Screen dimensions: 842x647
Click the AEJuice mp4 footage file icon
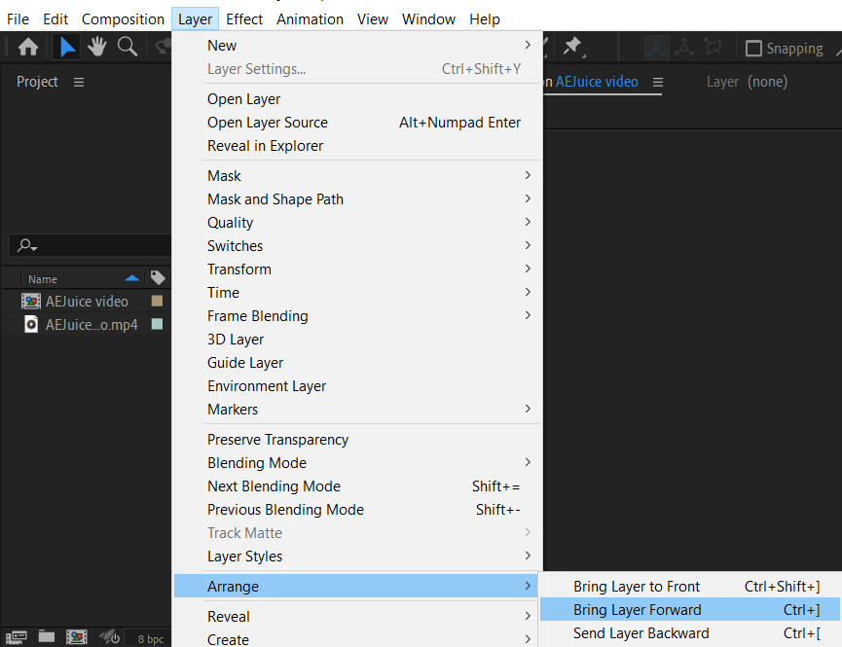[x=31, y=324]
